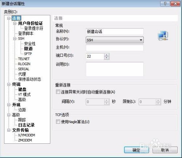Collapse the 终端 tree node
182x158 pixels.
pos(9,84)
